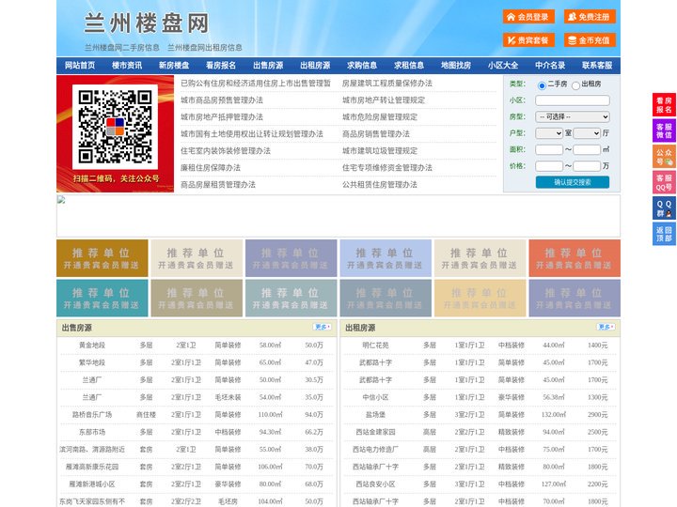Open the 金币充值 recharge button
This screenshot has width=677, height=507.
(590, 40)
